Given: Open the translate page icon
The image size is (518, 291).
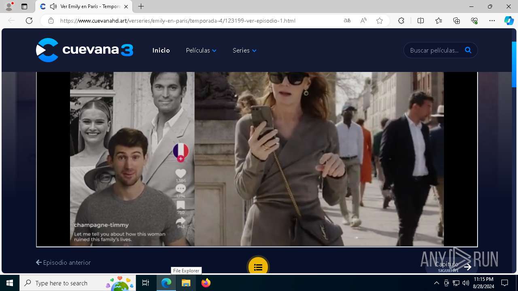Looking at the screenshot, I should pyautogui.click(x=347, y=21).
